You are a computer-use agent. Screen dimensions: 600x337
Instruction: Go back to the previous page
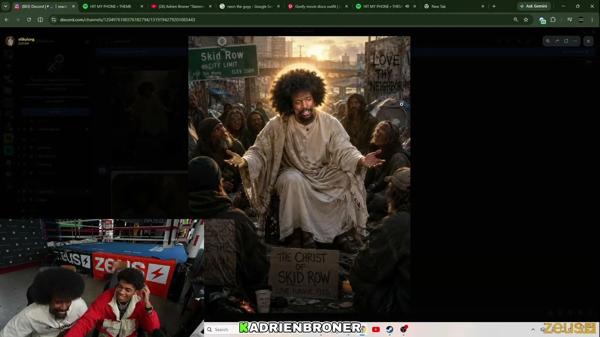pyautogui.click(x=7, y=20)
